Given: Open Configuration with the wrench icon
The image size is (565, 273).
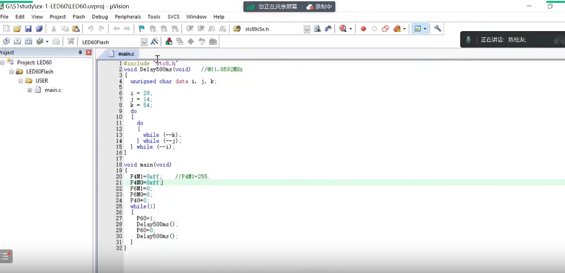Looking at the screenshot, I should tap(438, 29).
